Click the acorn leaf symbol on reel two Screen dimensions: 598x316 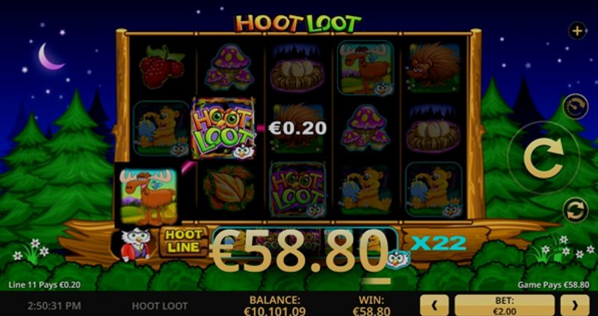pyautogui.click(x=228, y=188)
